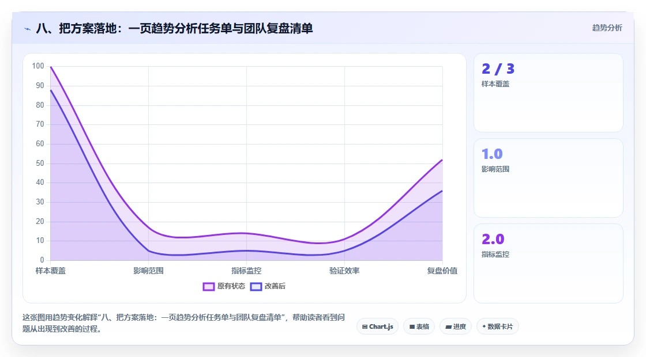Click the chart description paragraph

point(183,323)
